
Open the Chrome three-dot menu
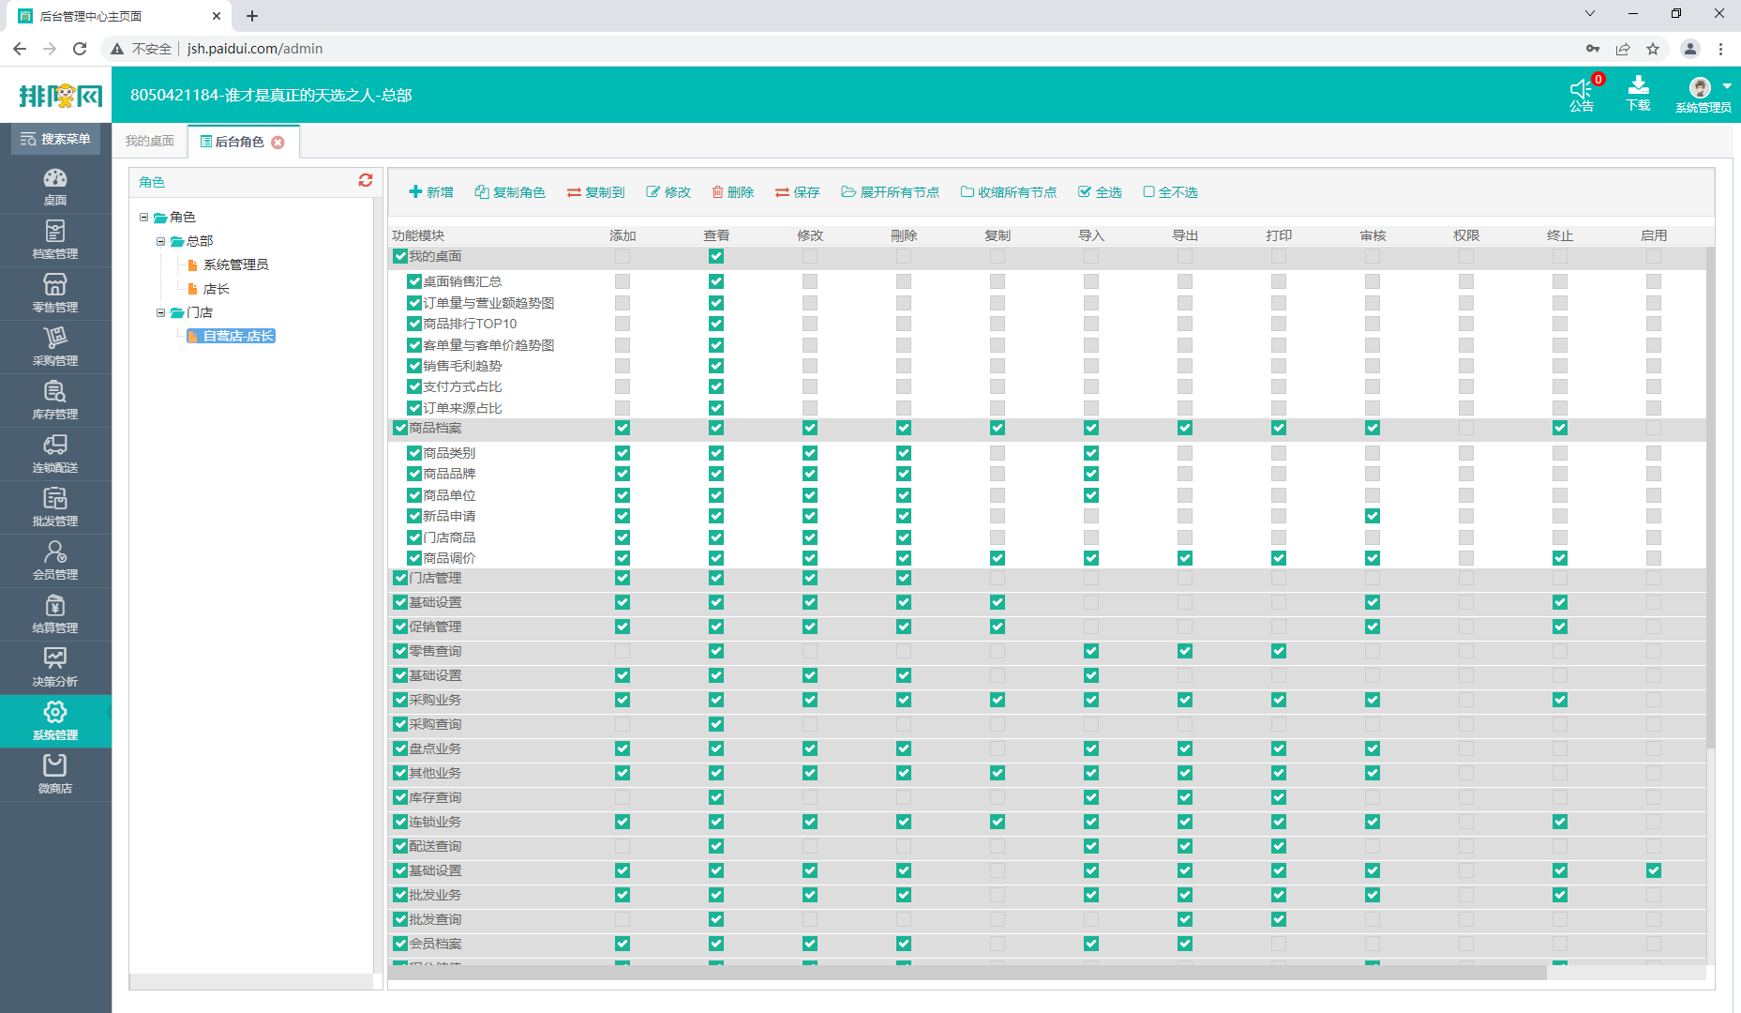pos(1720,49)
